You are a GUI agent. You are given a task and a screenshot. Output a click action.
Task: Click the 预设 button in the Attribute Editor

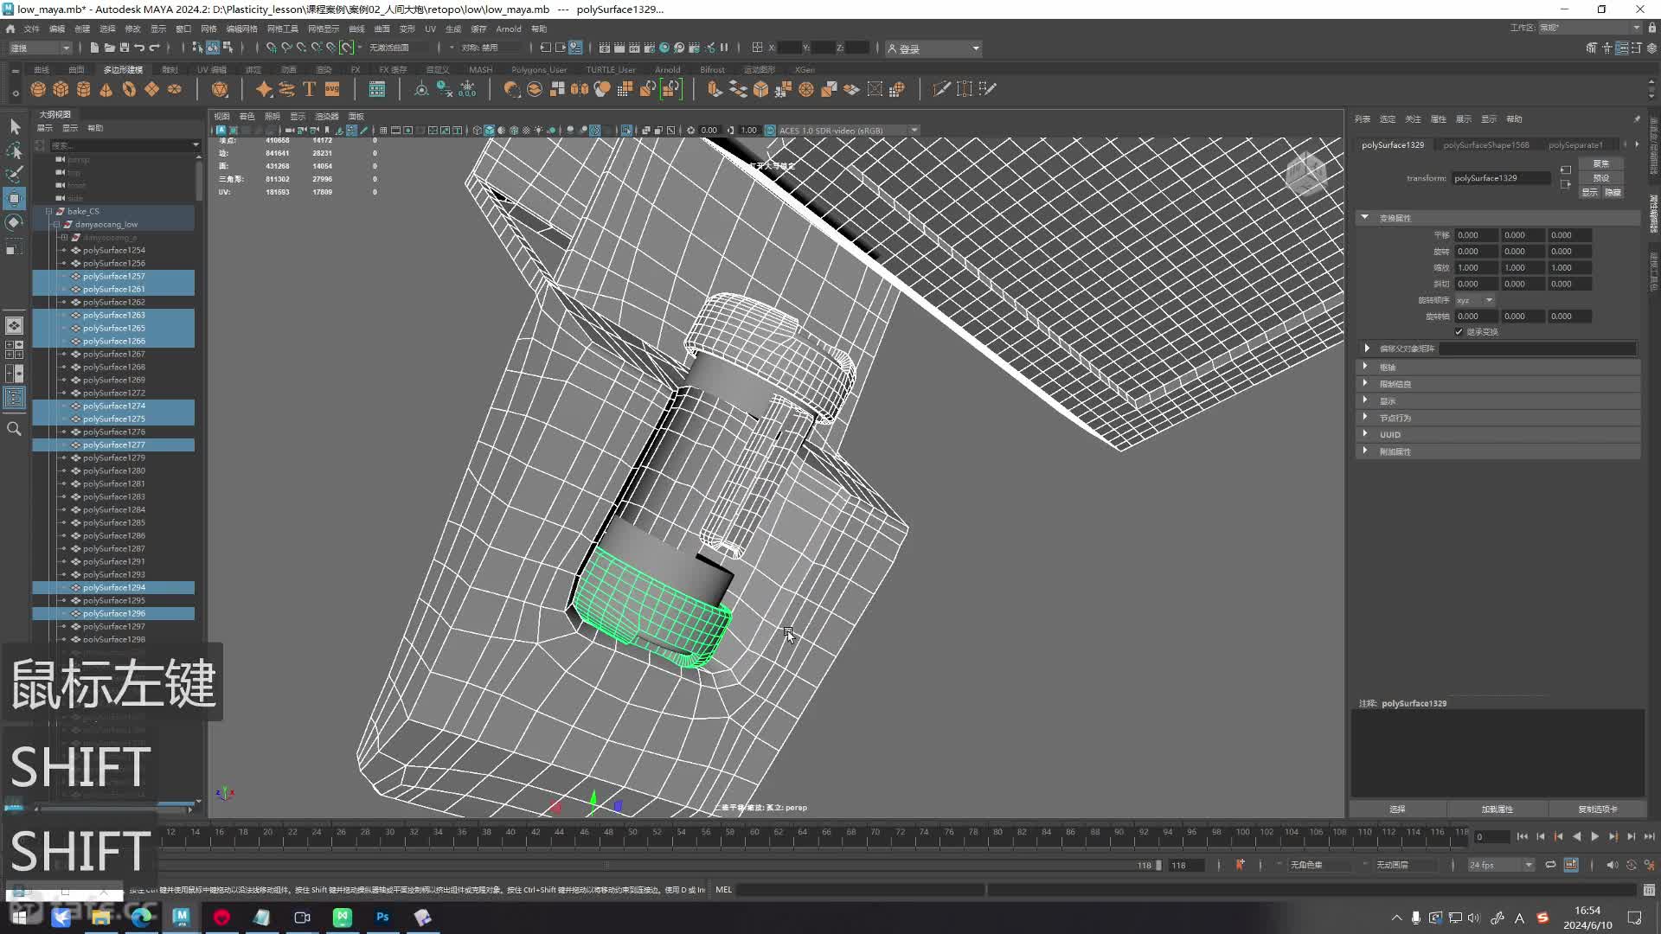point(1601,178)
